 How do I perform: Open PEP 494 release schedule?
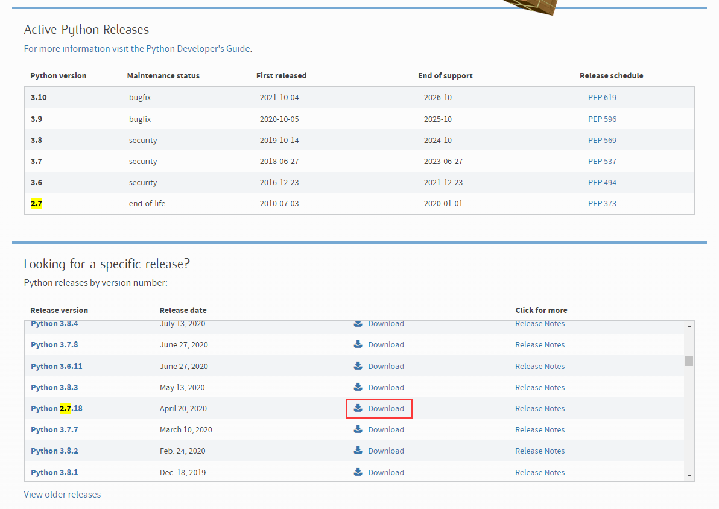point(602,182)
